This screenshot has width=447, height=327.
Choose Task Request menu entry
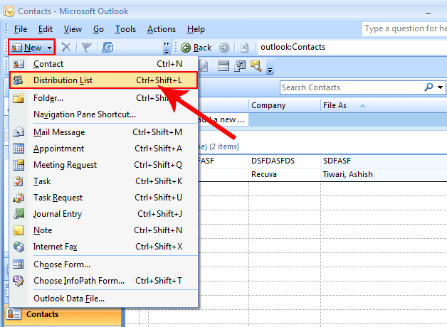pos(104,198)
